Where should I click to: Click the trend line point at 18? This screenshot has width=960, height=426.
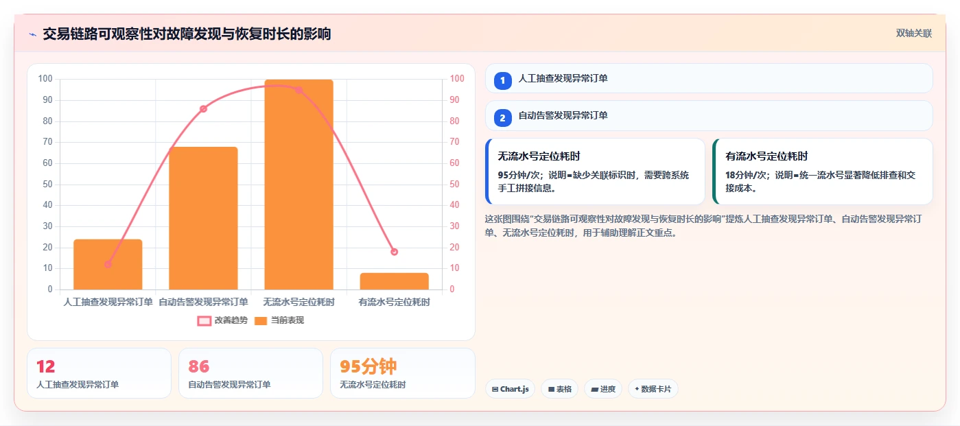coord(394,252)
